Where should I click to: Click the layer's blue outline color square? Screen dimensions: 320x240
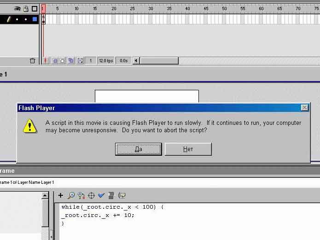35,19
